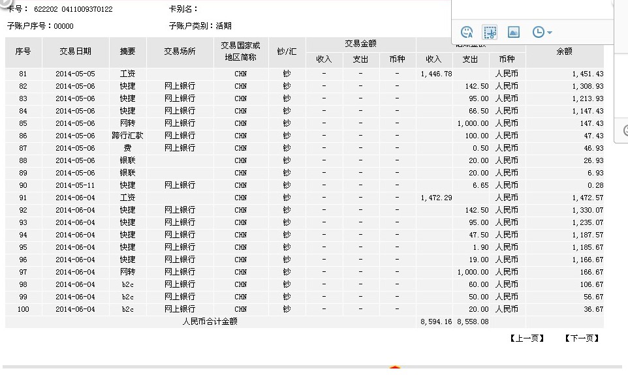Expand the dropdown arrow beside history clock
This screenshot has height=375, width=628.
[550, 33]
